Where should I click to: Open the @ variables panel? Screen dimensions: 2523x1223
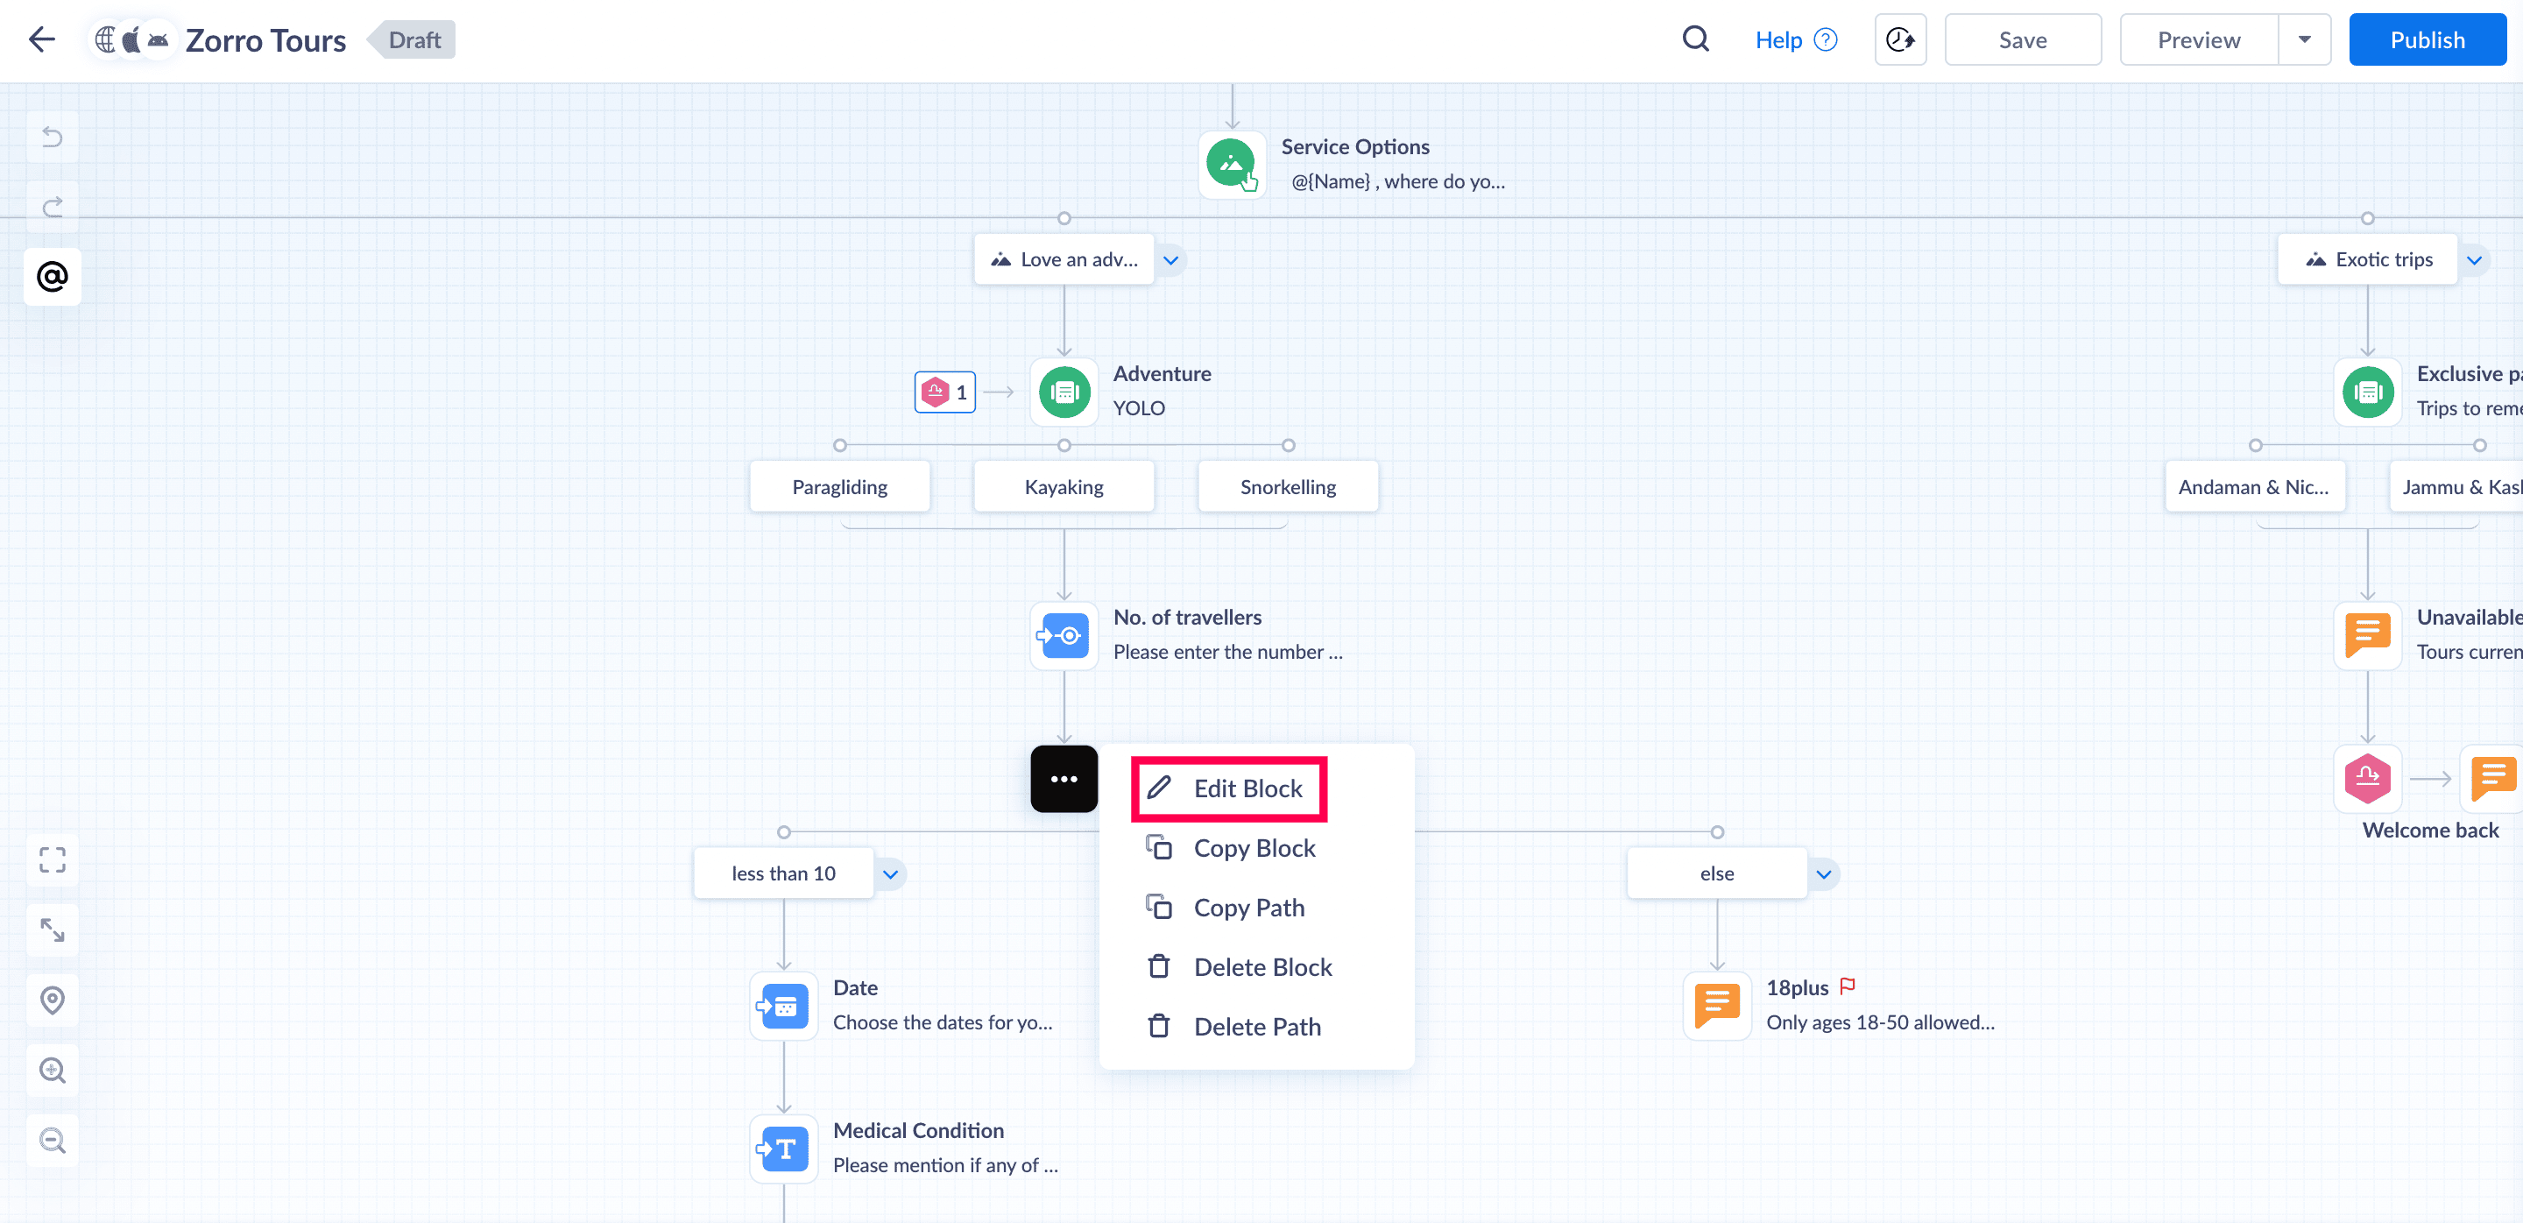pos(53,277)
